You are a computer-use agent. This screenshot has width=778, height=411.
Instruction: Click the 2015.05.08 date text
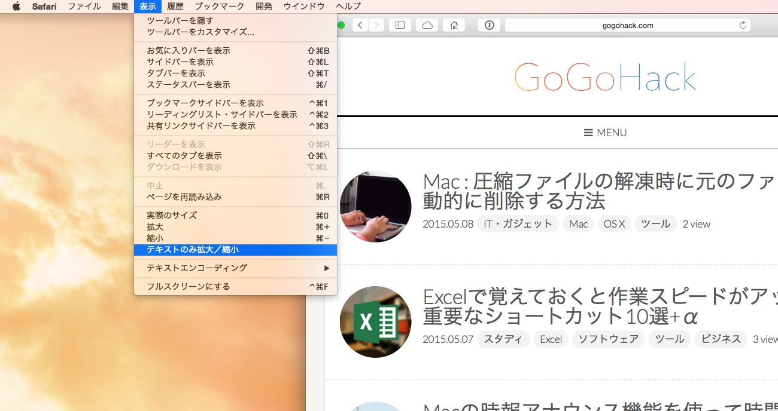(x=448, y=224)
